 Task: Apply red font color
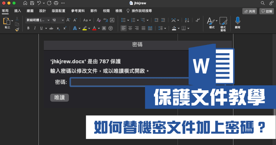pyautogui.click(x=94, y=28)
